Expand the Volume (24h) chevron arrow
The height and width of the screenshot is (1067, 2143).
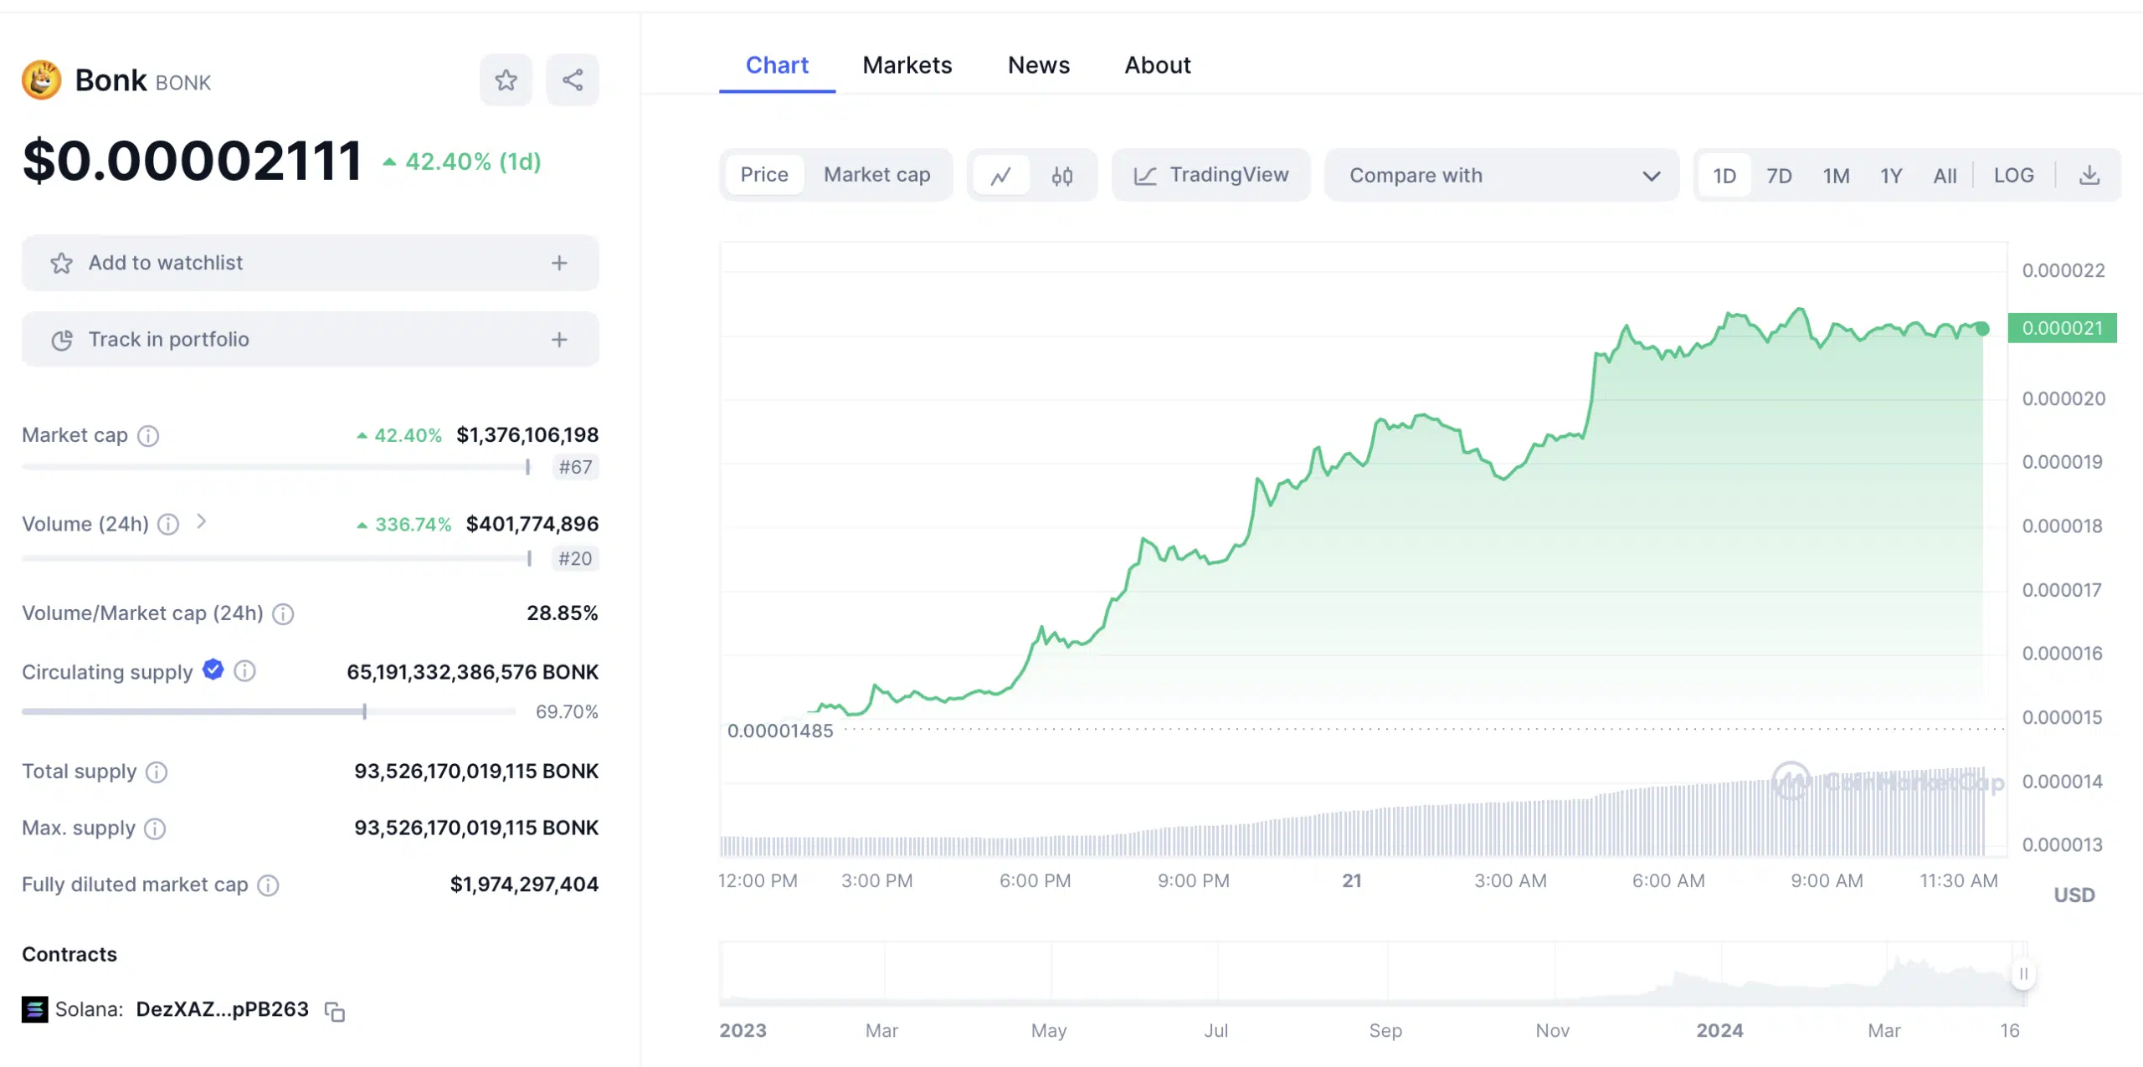click(201, 522)
